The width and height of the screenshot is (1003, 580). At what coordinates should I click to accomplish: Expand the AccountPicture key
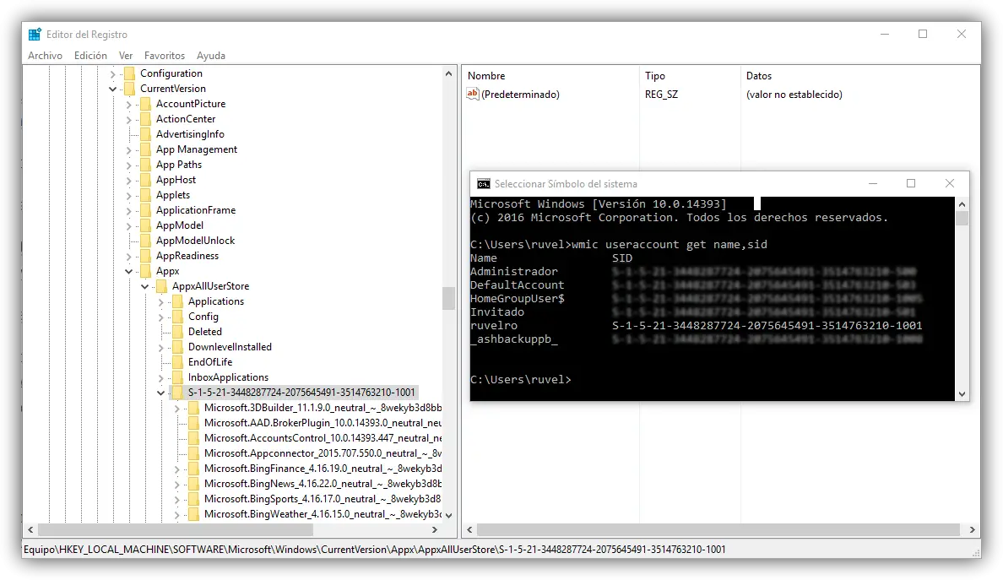coord(128,104)
